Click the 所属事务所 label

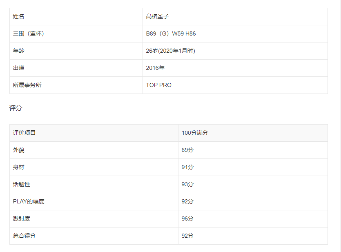point(27,85)
